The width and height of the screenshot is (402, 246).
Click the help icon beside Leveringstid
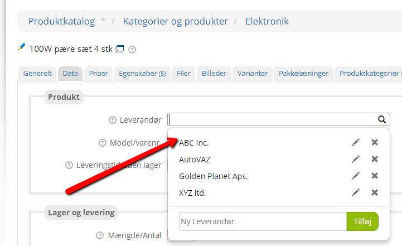69,165
